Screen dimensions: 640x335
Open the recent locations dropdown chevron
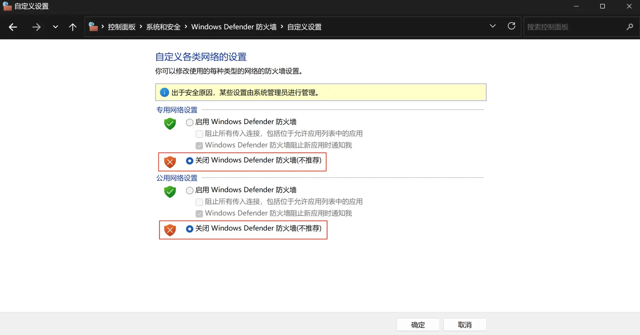click(55, 27)
